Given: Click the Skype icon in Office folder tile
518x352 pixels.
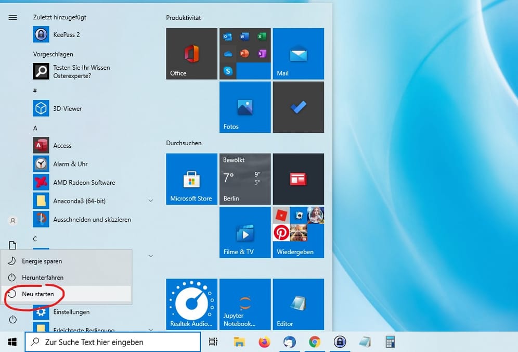Looking at the screenshot, I should [228, 71].
